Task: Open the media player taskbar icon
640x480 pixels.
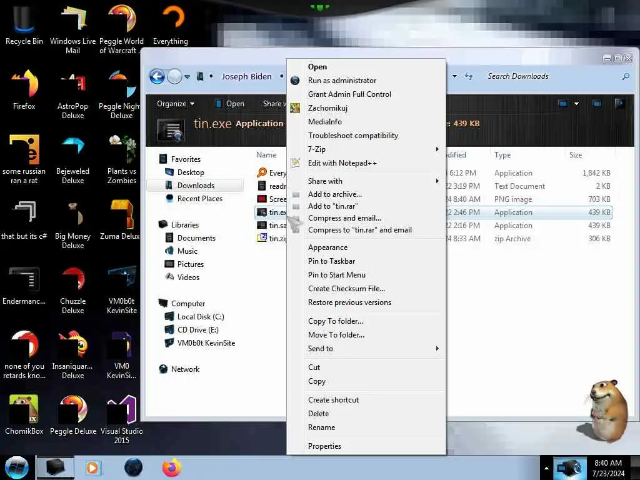Action: [x=92, y=467]
